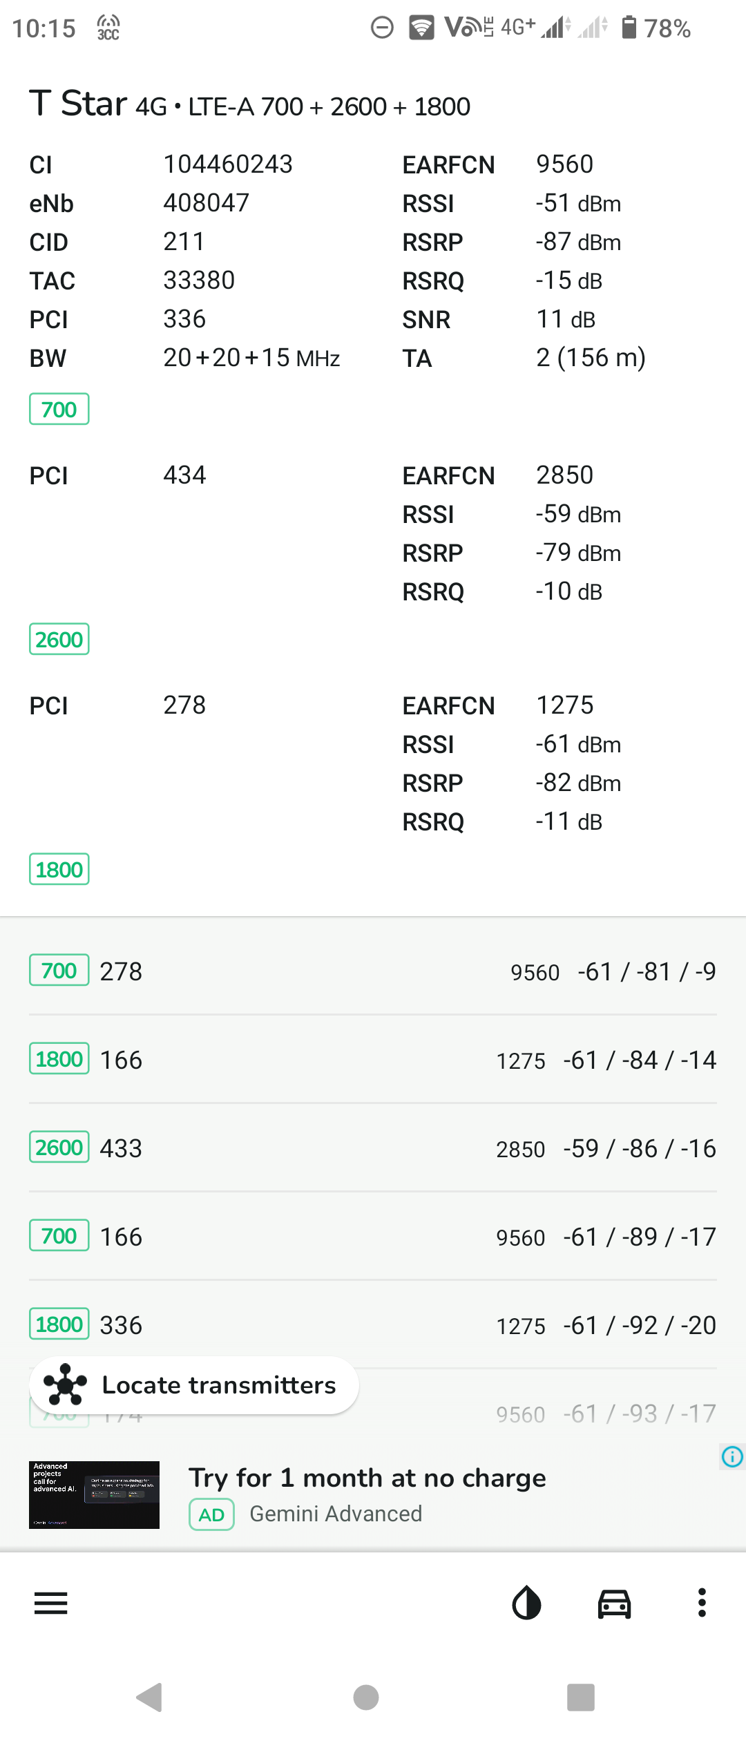746x1741 pixels.
Task: Open the three-dot overflow menu
Action: [x=702, y=1603]
